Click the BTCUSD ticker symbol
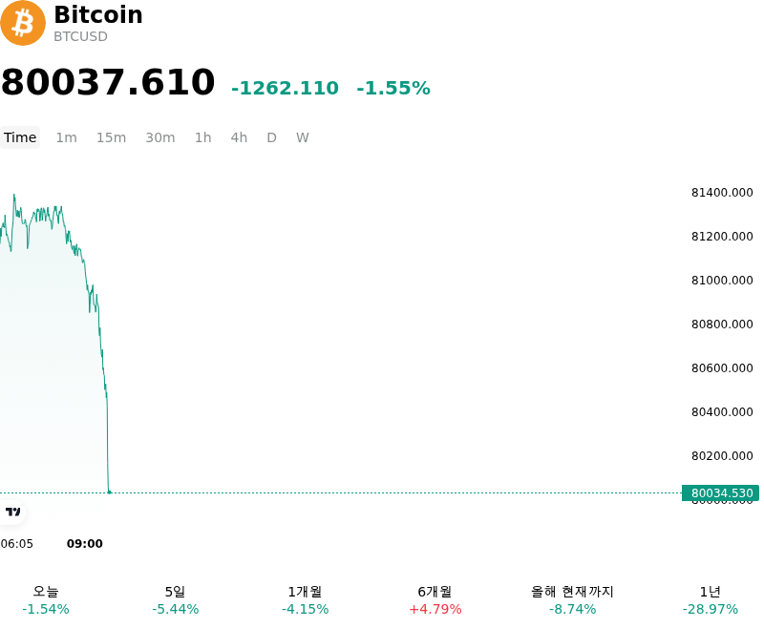Screen dimensions: 764x628 (80, 36)
